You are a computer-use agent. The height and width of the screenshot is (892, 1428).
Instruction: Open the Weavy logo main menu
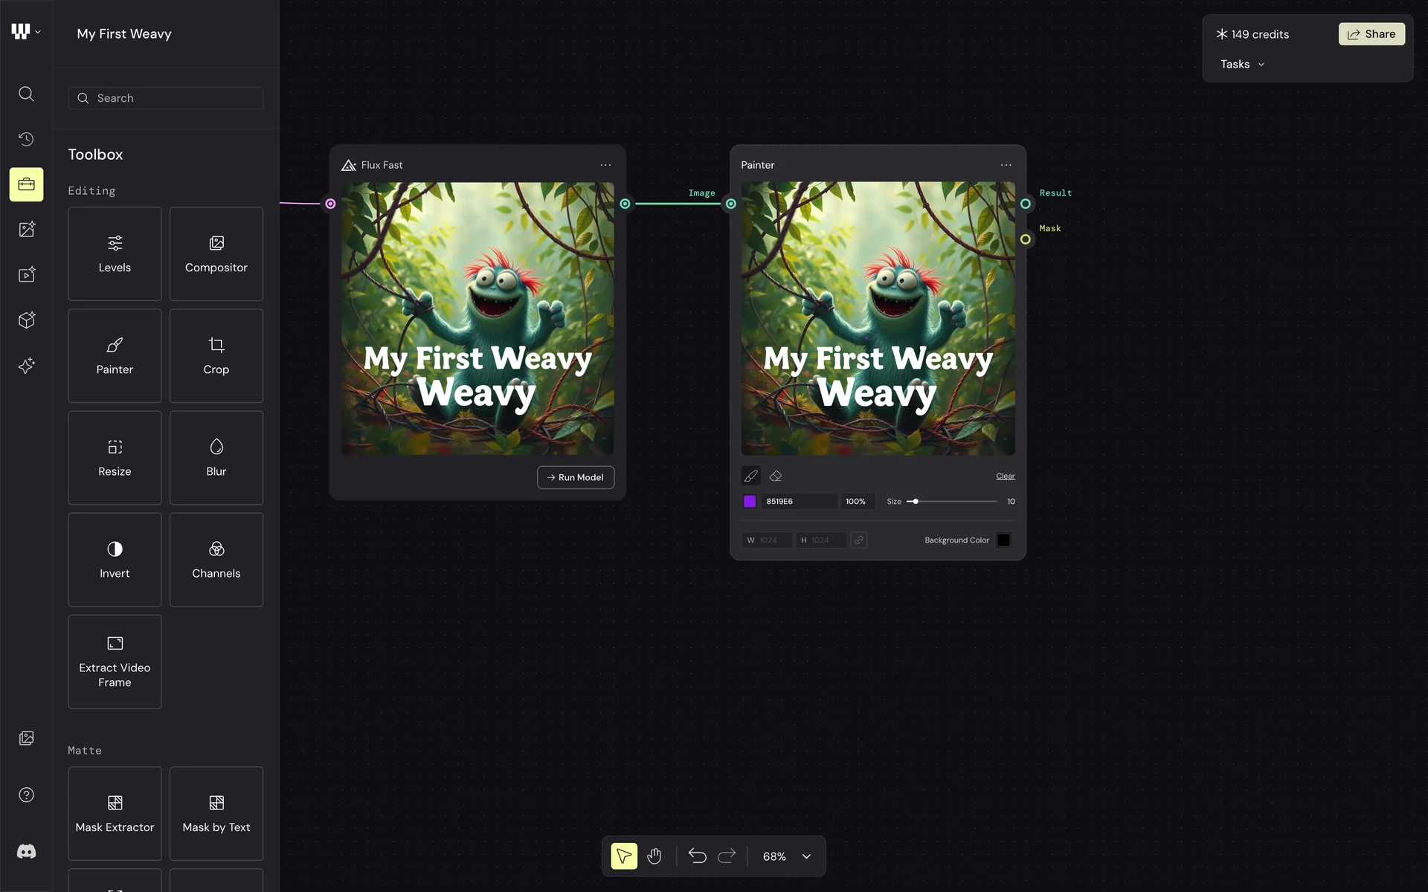(25, 31)
